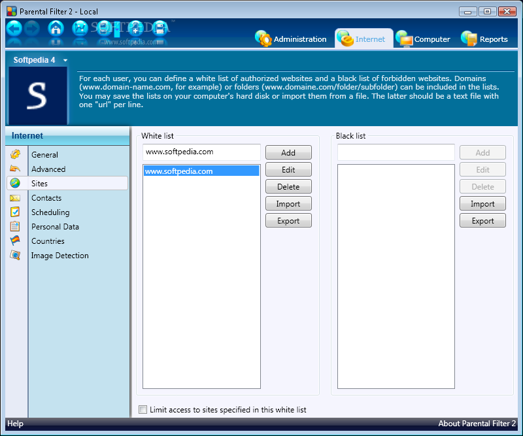Select Advanced in the Internet sidebar
Image resolution: width=523 pixels, height=436 pixels.
pyautogui.click(x=48, y=169)
